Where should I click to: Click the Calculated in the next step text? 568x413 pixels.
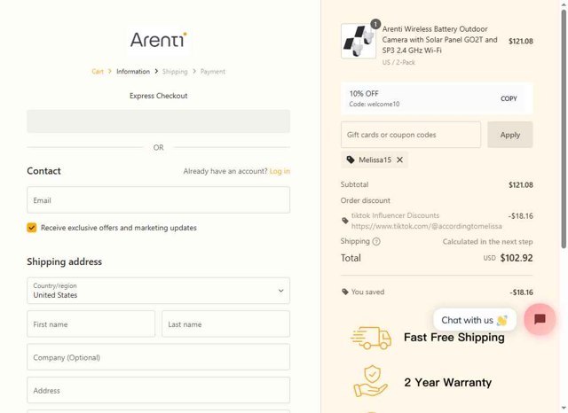tap(487, 242)
